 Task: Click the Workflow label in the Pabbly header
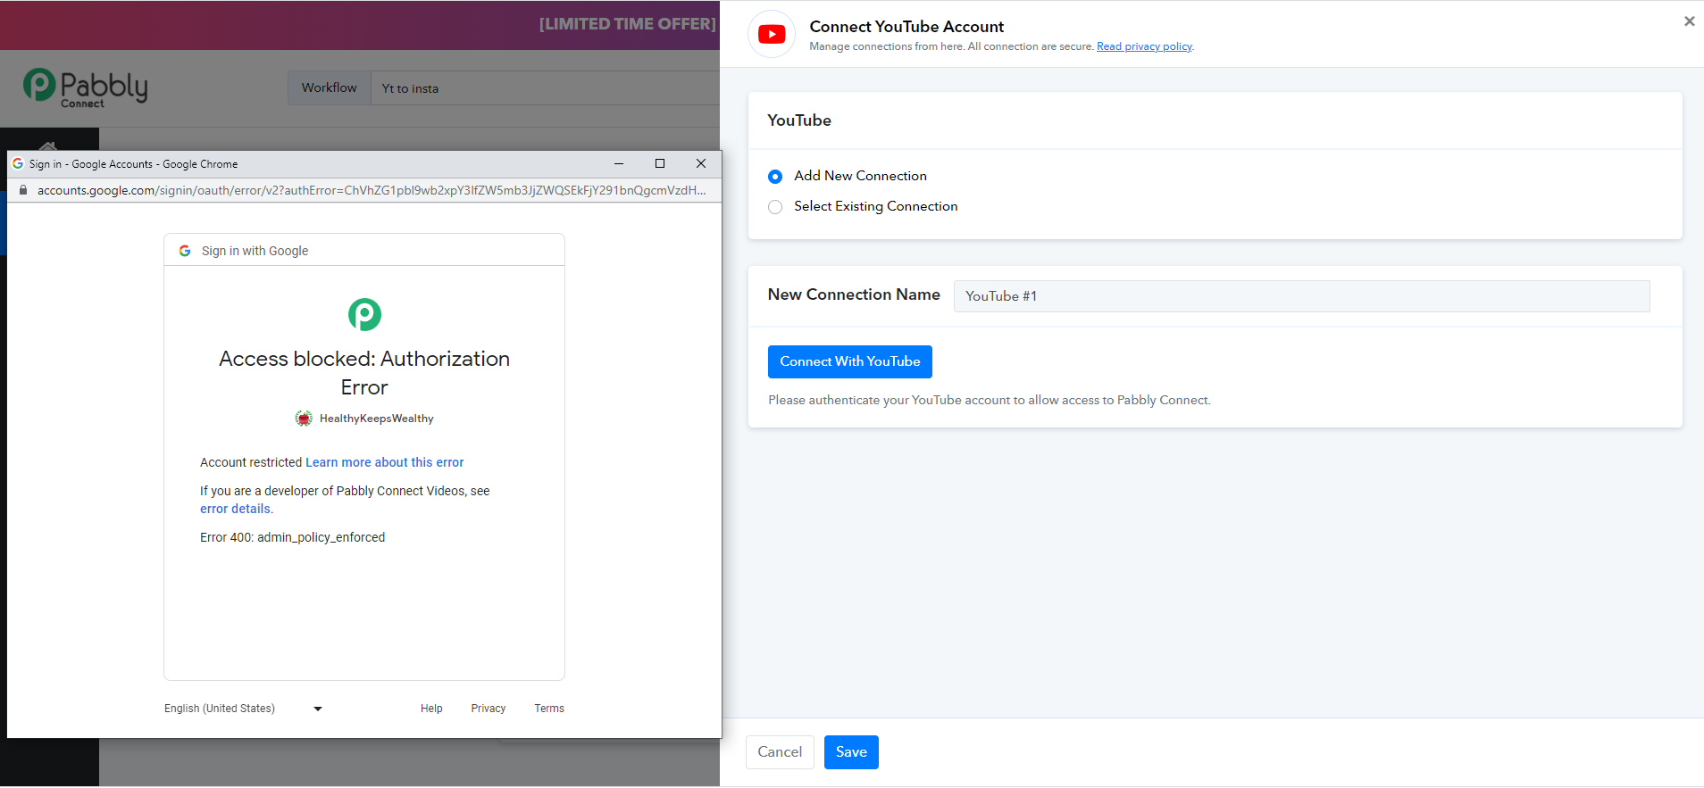click(x=329, y=87)
